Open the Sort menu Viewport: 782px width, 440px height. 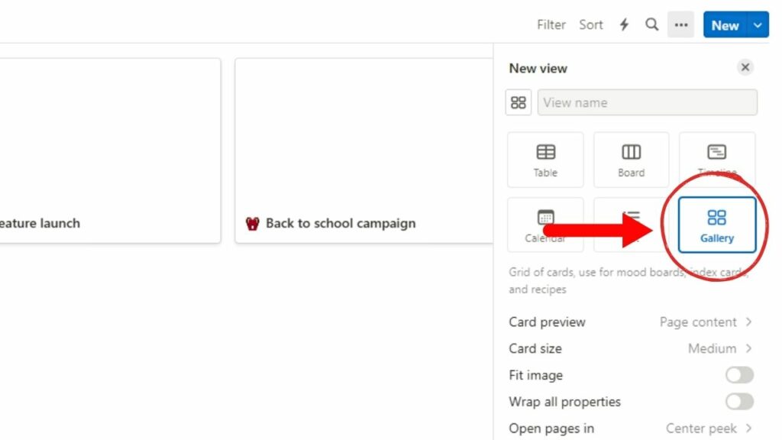click(x=590, y=24)
